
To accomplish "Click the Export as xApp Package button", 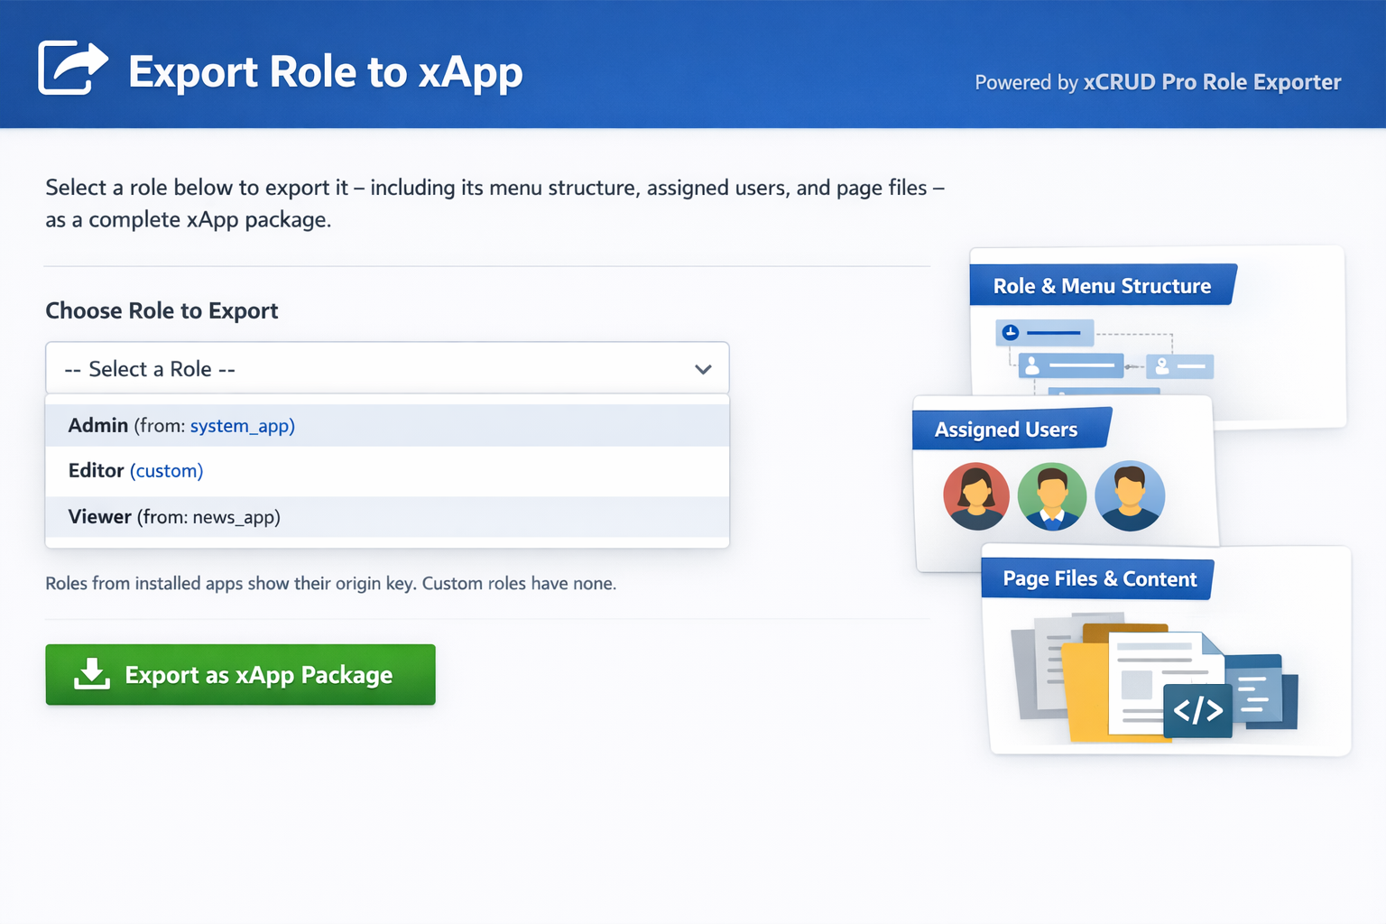I will (x=240, y=674).
